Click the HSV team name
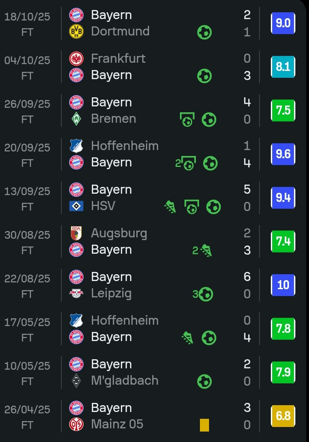 coord(103,206)
